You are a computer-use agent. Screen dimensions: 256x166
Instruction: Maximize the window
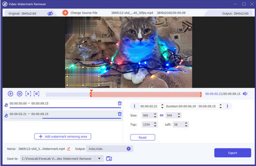(x=244, y=4)
